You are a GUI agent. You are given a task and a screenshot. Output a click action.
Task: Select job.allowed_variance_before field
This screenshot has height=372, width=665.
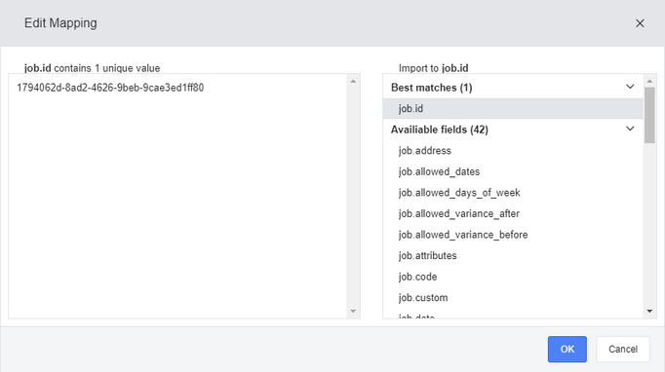(513, 235)
